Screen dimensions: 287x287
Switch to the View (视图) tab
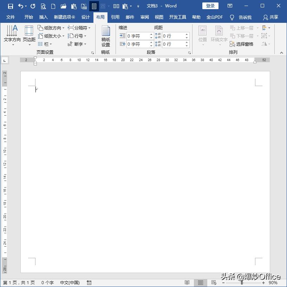[159, 17]
